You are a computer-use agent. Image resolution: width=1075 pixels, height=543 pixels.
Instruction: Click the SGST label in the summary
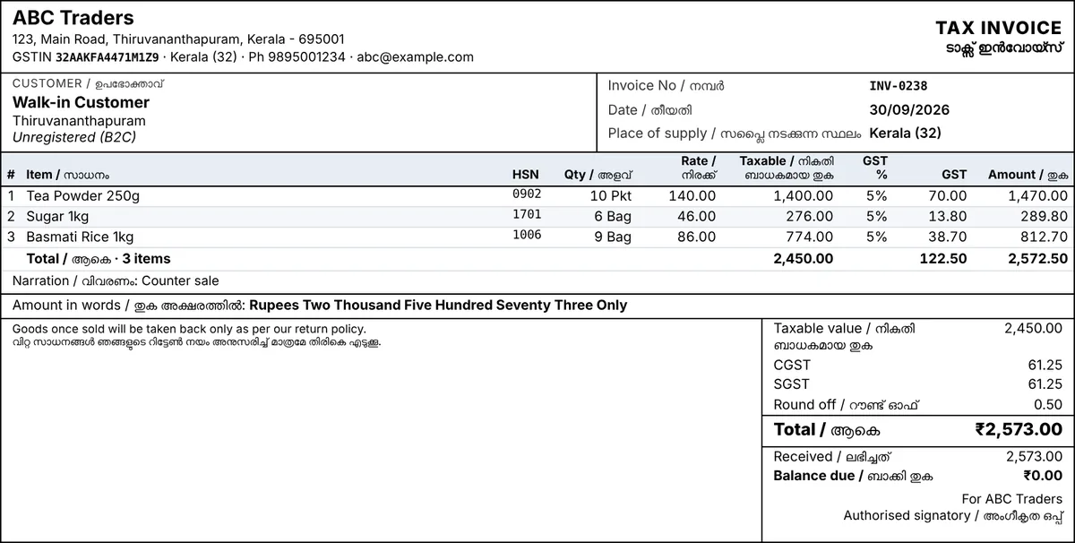tap(792, 384)
